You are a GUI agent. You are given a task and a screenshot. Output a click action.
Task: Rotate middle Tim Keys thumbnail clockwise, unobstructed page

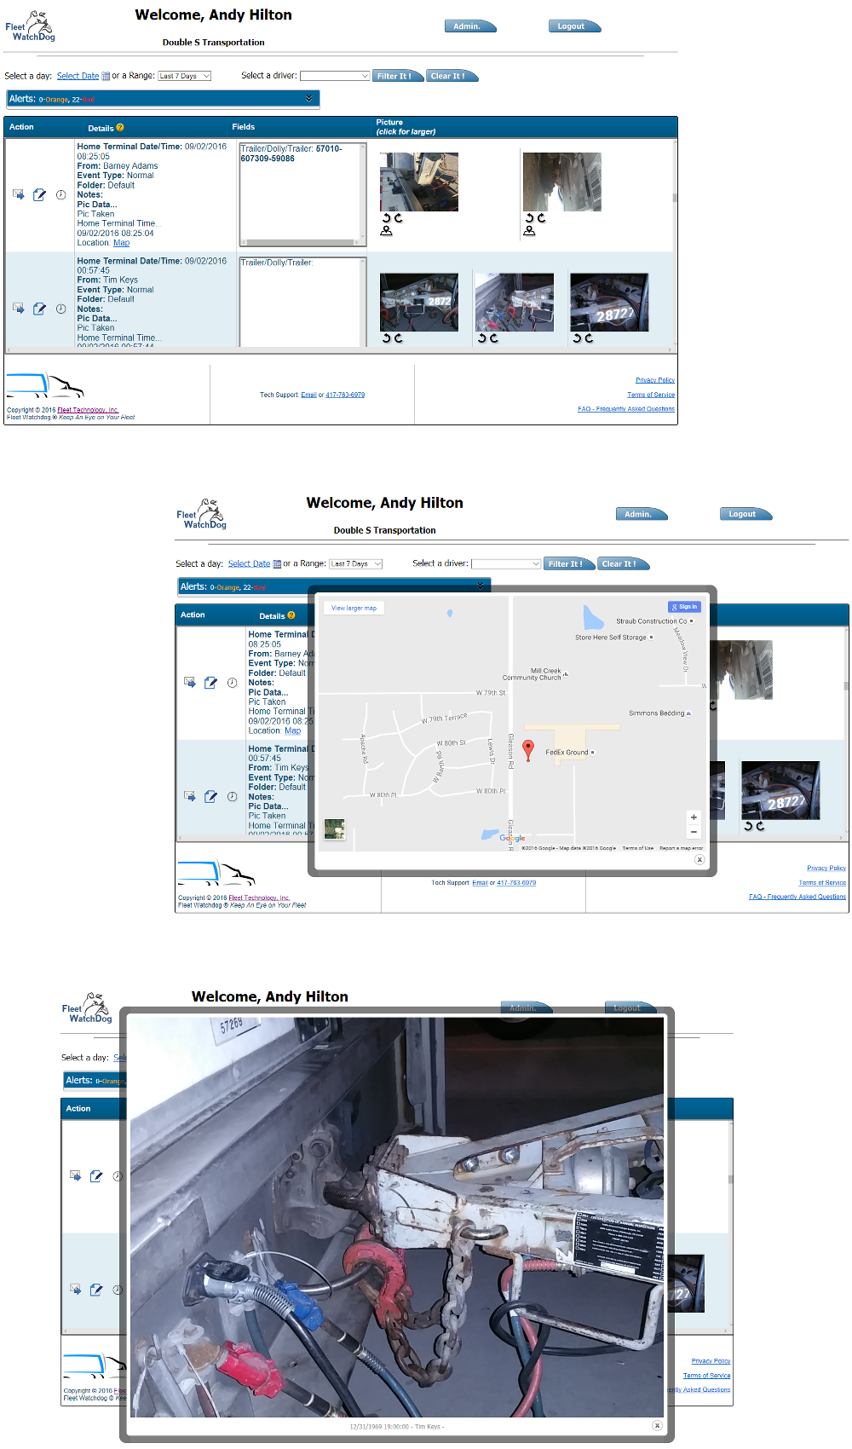(493, 338)
